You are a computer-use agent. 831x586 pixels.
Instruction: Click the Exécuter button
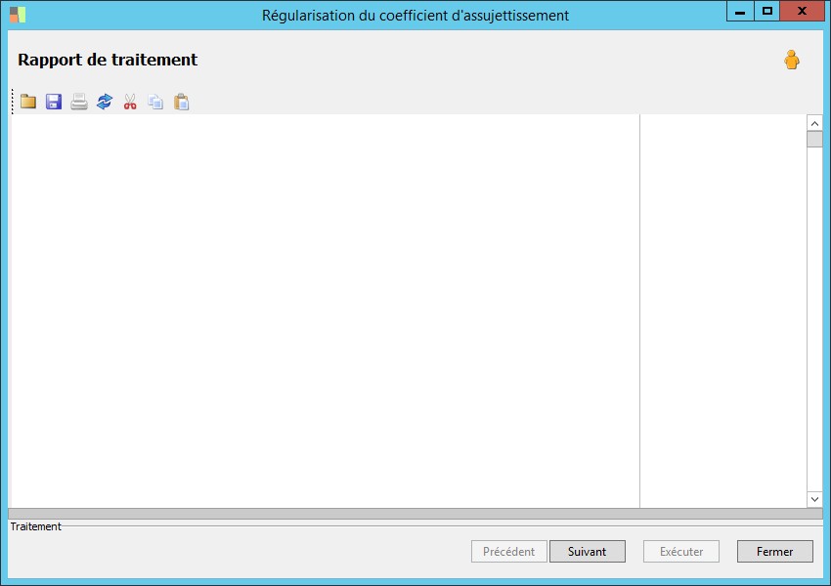click(681, 552)
